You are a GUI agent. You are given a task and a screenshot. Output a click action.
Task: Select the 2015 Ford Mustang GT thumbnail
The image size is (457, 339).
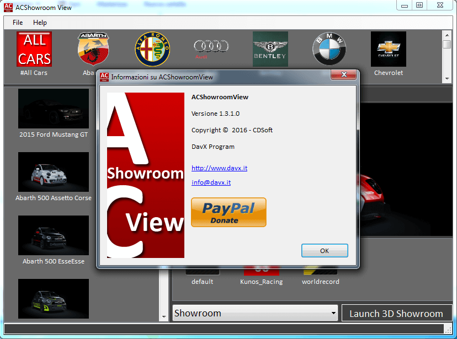[54, 109]
